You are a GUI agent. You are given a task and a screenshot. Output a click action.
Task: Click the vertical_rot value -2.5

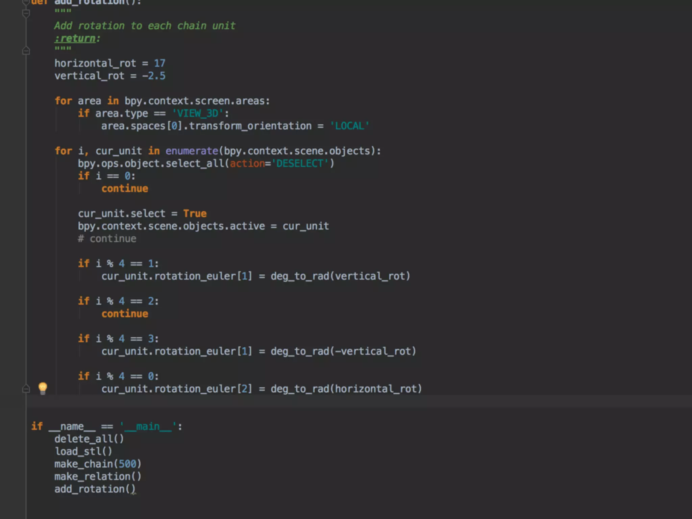click(154, 76)
